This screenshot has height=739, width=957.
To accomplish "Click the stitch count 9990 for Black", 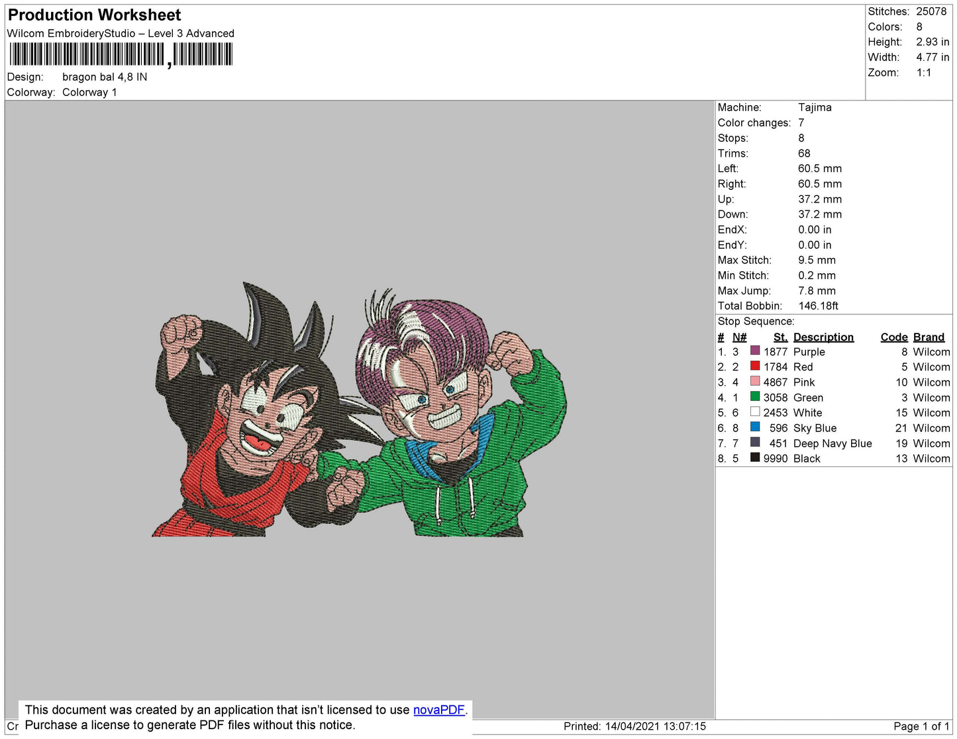I will tap(776, 458).
